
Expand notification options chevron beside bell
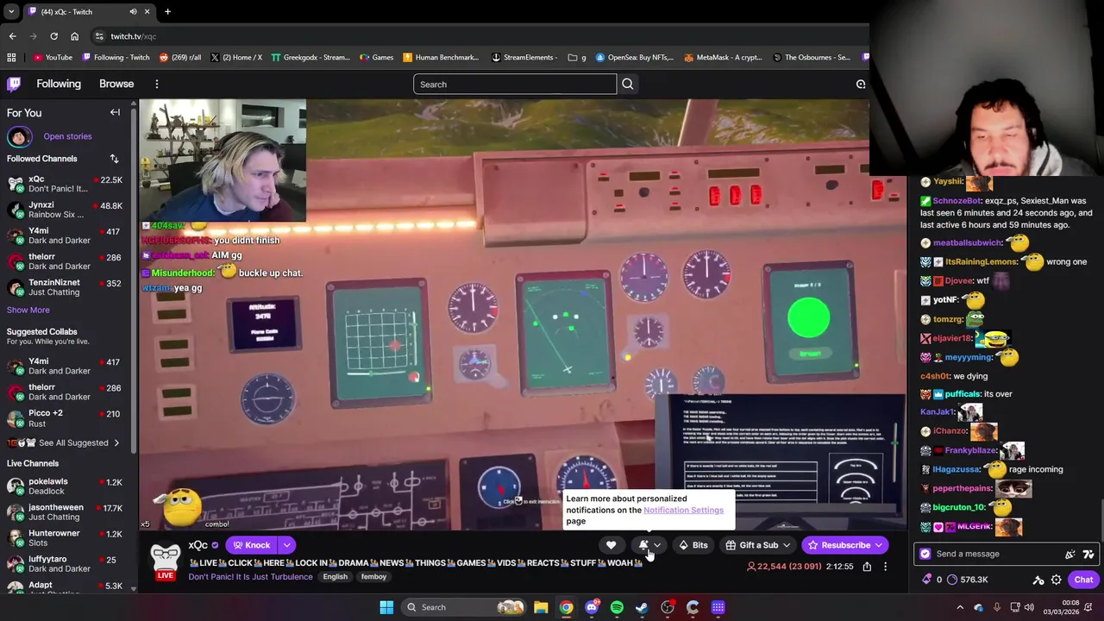(657, 545)
